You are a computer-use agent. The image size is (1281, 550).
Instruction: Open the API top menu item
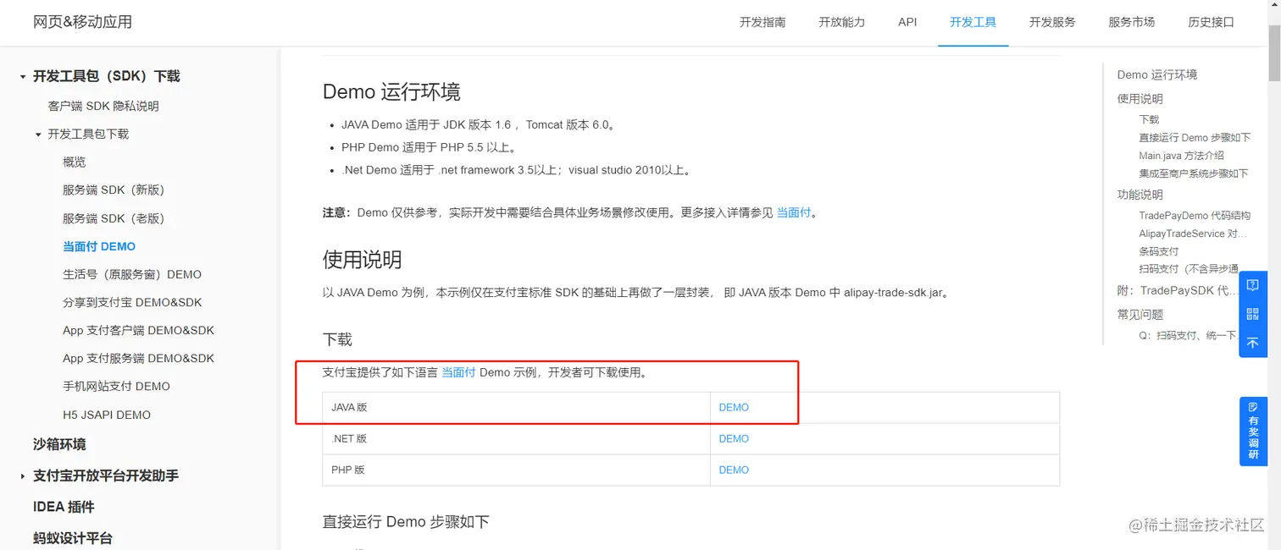coord(907,22)
